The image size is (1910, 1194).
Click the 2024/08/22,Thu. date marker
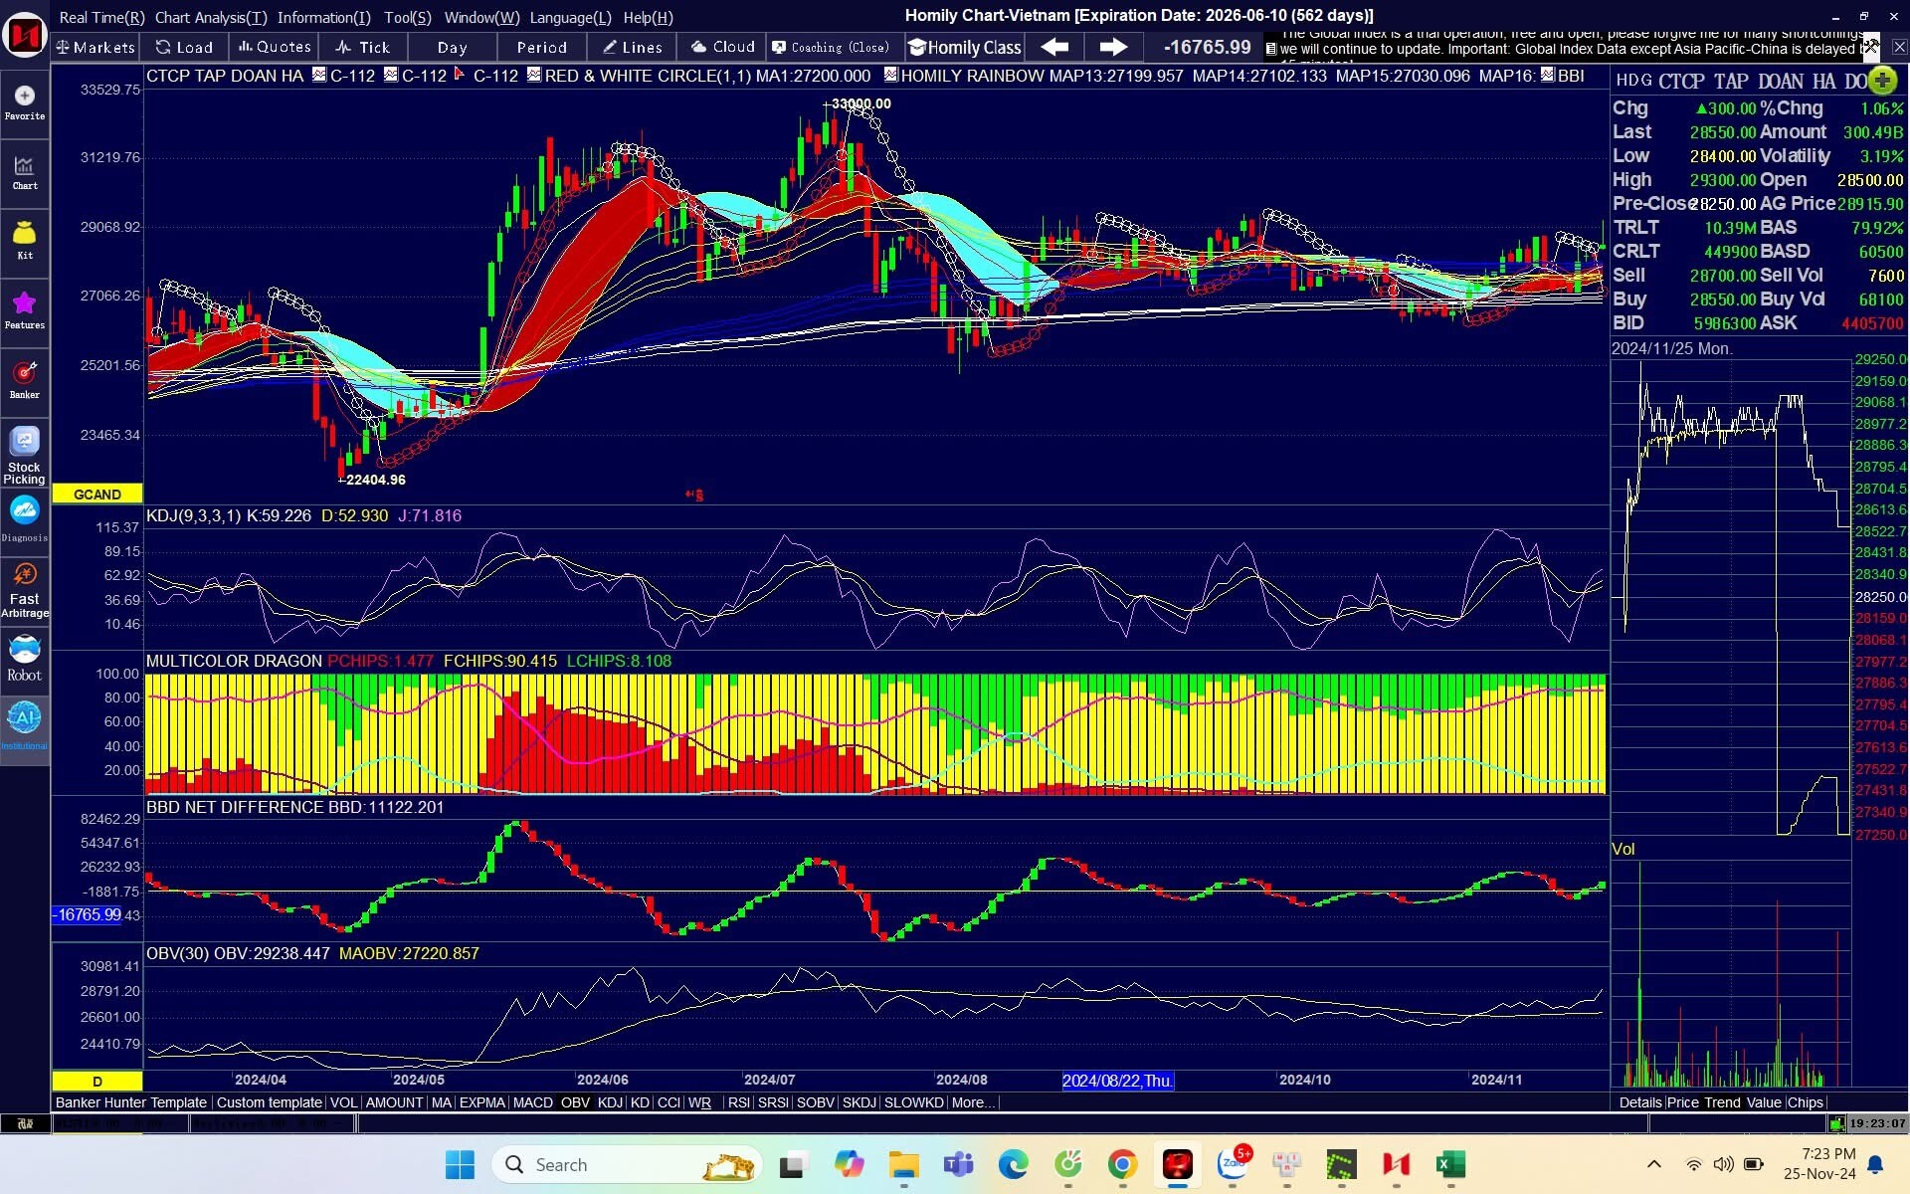(1117, 1081)
